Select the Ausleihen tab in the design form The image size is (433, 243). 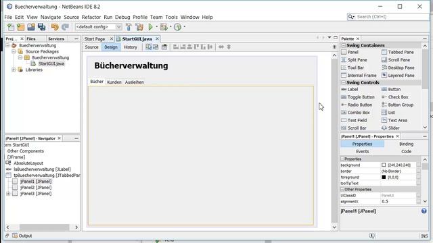pos(135,82)
